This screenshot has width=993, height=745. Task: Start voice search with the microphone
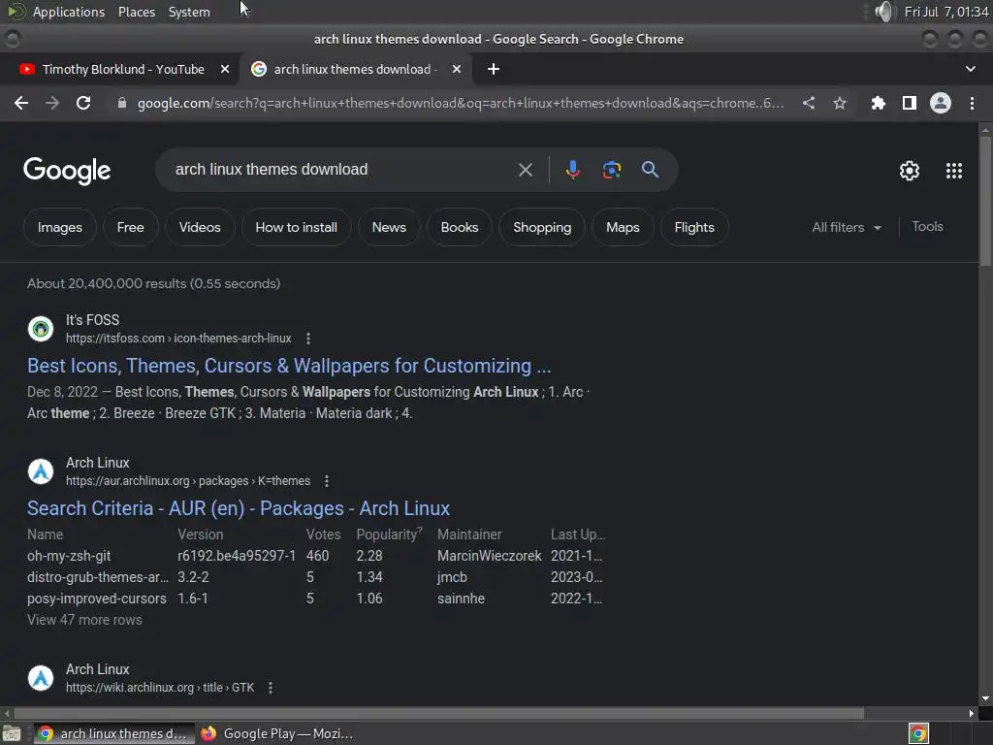click(x=573, y=170)
